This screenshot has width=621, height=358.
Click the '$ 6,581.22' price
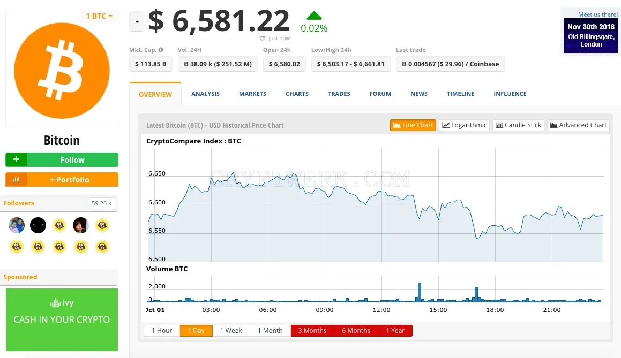219,21
